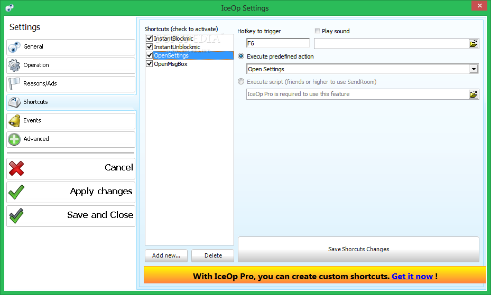
Task: Click the F6 hotkey input field
Action: click(x=278, y=43)
